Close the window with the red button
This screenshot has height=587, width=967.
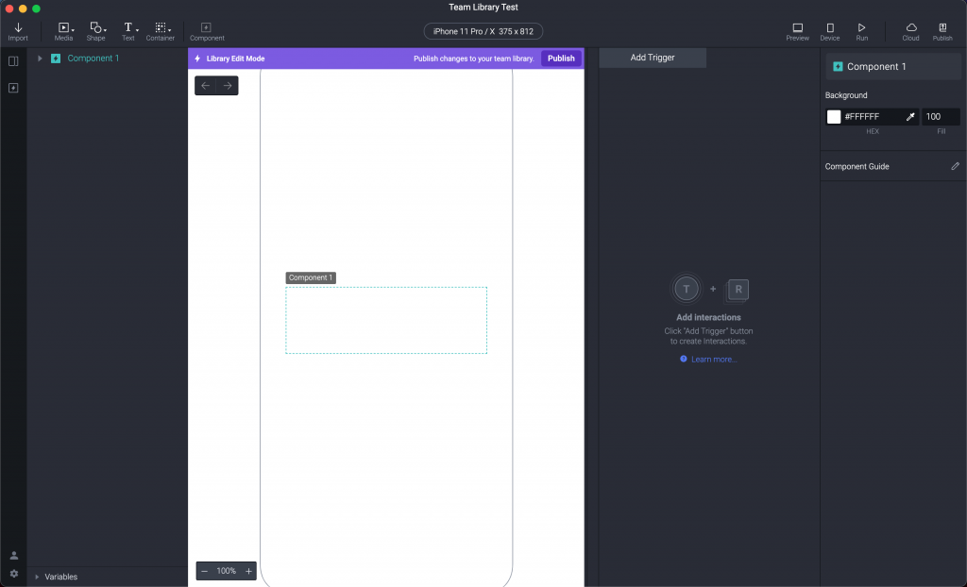[x=9, y=8]
